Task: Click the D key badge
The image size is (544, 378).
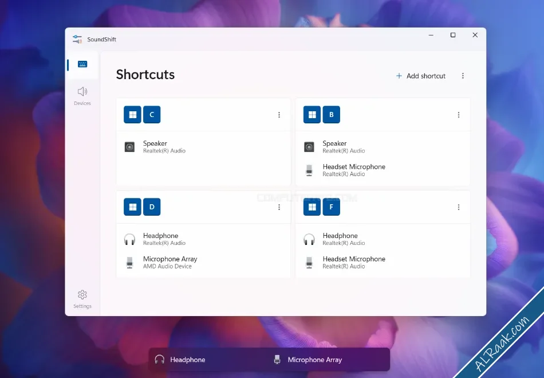Action: (152, 207)
